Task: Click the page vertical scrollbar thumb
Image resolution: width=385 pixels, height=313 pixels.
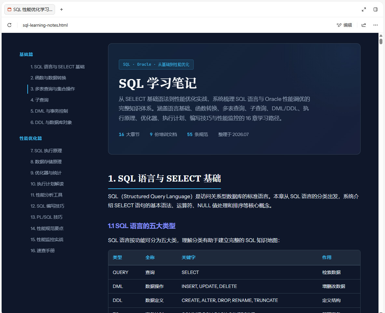Action: [x=381, y=41]
